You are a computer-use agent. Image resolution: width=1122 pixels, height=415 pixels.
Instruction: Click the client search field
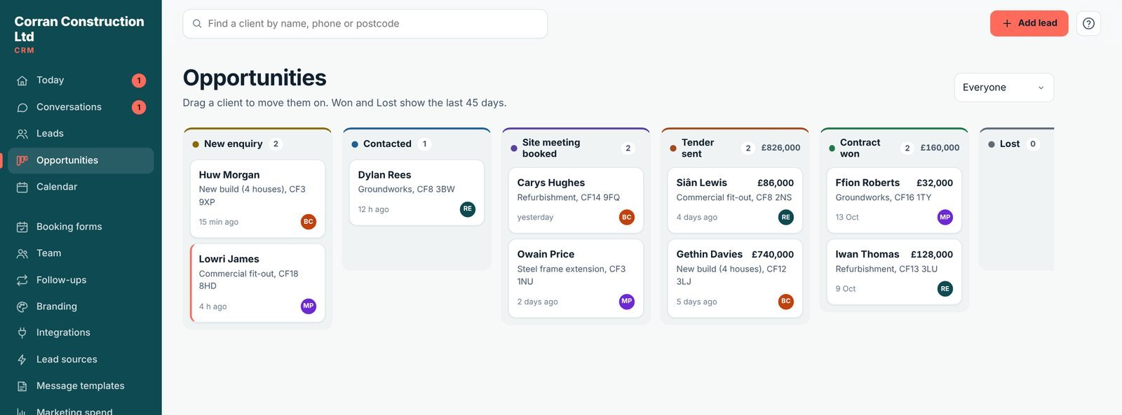[x=365, y=24]
